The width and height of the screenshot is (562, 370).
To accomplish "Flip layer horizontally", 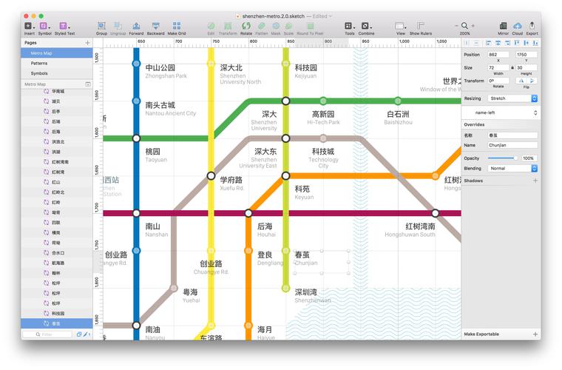I will [521, 81].
